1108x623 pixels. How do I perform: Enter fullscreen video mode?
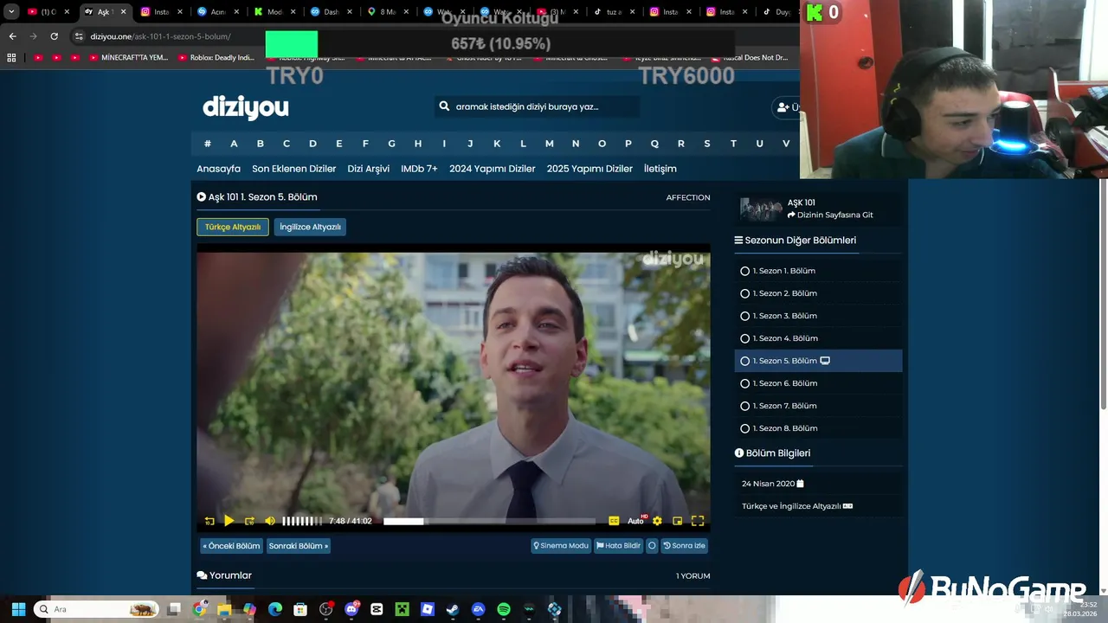point(698,521)
